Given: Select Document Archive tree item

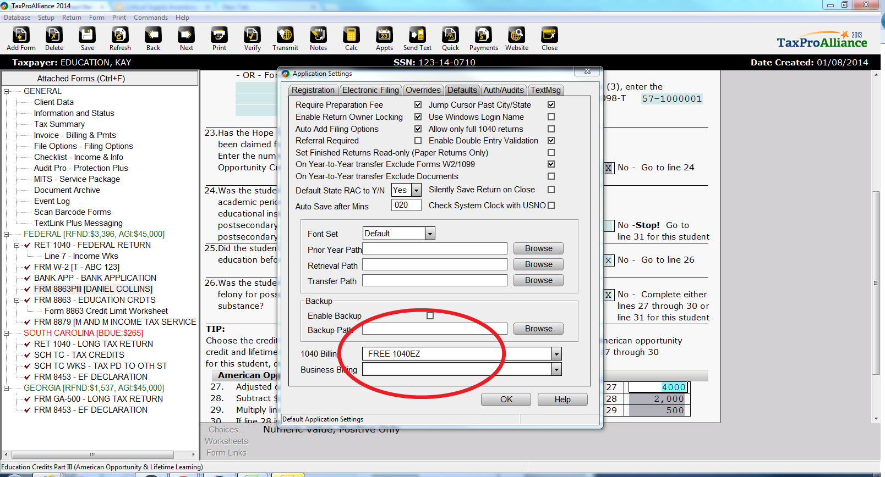Looking at the screenshot, I should 67,190.
